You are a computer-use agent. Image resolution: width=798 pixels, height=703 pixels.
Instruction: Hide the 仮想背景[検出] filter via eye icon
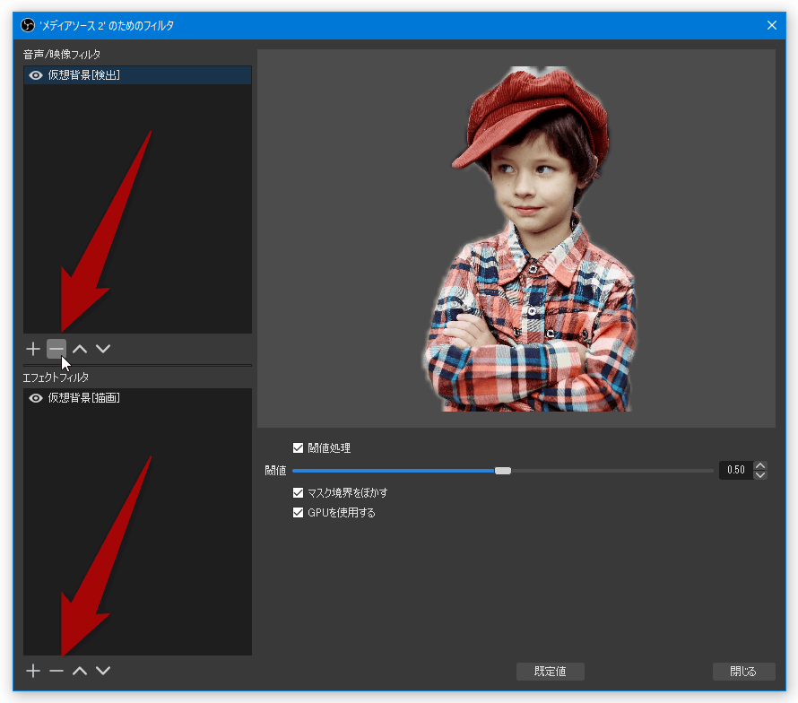pos(36,75)
